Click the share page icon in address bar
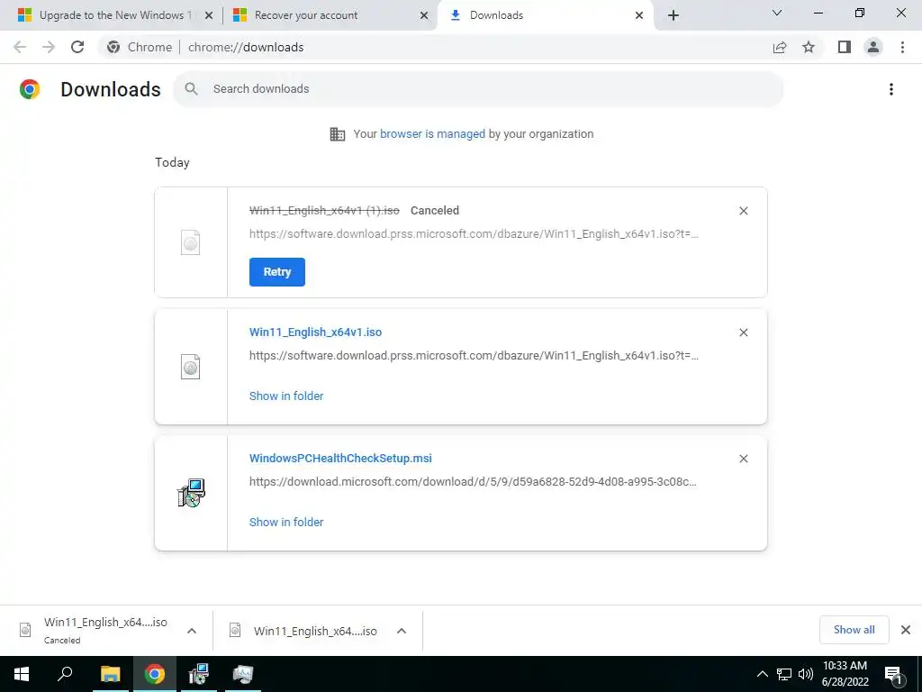This screenshot has width=922, height=692. (x=780, y=47)
